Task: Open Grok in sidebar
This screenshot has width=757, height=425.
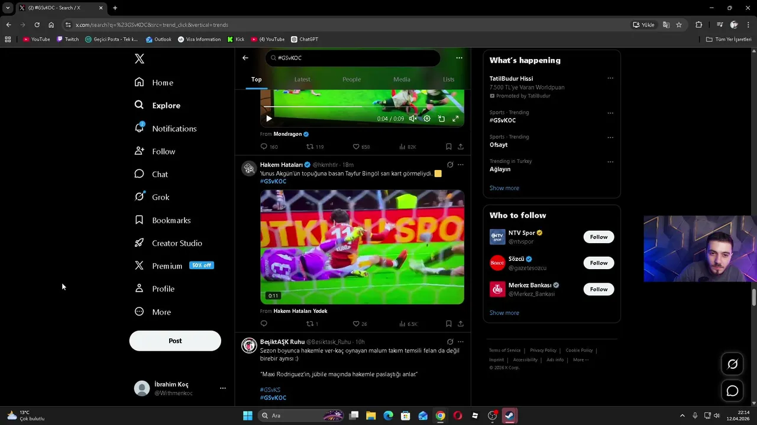Action: (152, 197)
